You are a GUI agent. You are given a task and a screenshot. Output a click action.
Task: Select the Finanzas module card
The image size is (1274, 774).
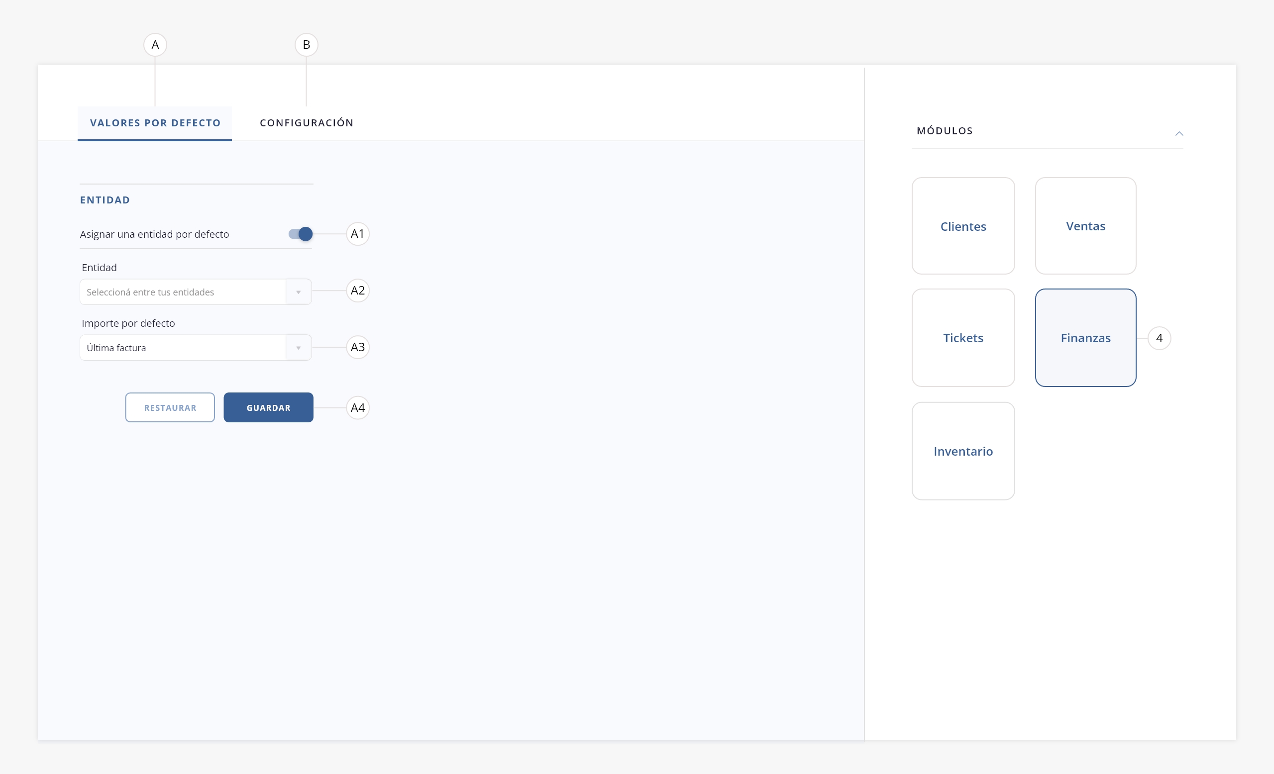[x=1085, y=338]
